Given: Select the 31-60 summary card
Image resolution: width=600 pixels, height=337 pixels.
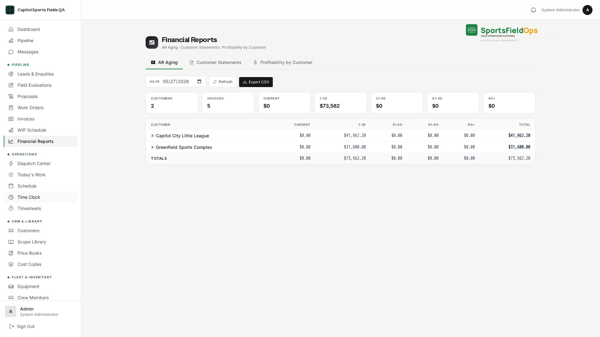Looking at the screenshot, I should (x=397, y=103).
